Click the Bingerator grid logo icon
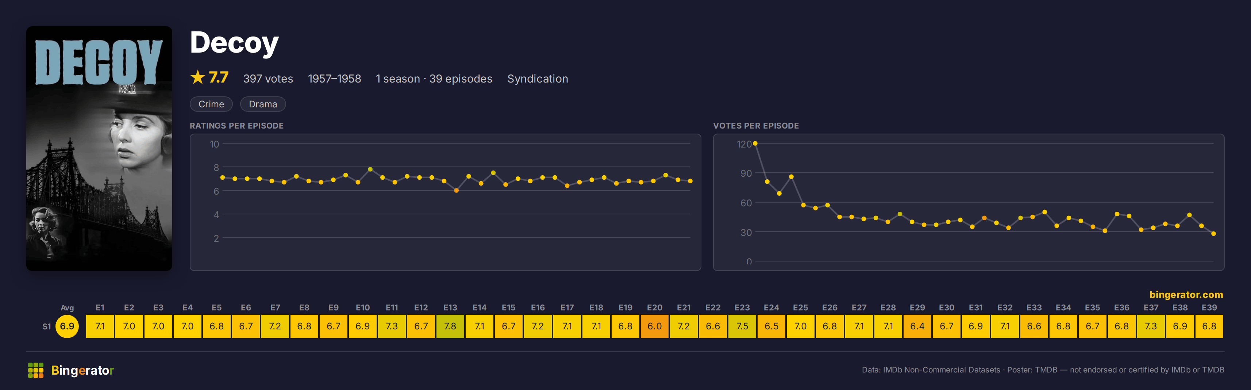 35,370
